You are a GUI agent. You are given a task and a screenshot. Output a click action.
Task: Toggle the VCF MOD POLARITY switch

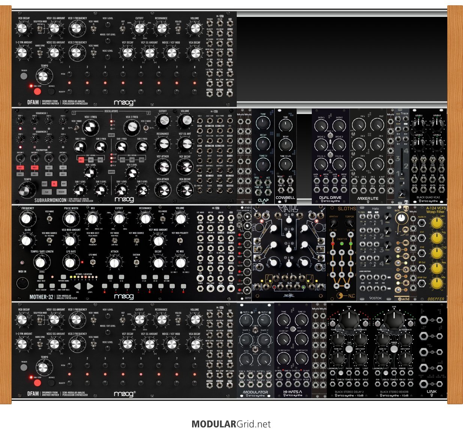pos(180,240)
